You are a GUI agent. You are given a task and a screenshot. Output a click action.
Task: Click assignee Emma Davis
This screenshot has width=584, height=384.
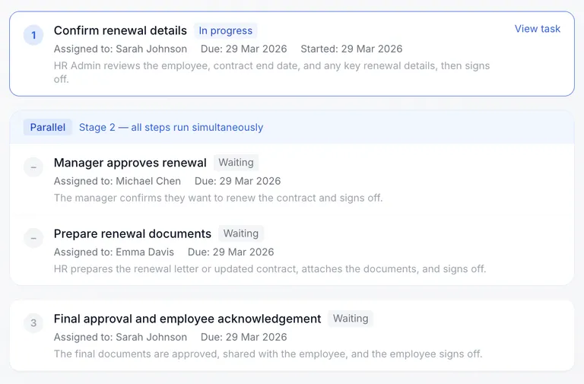(144, 252)
